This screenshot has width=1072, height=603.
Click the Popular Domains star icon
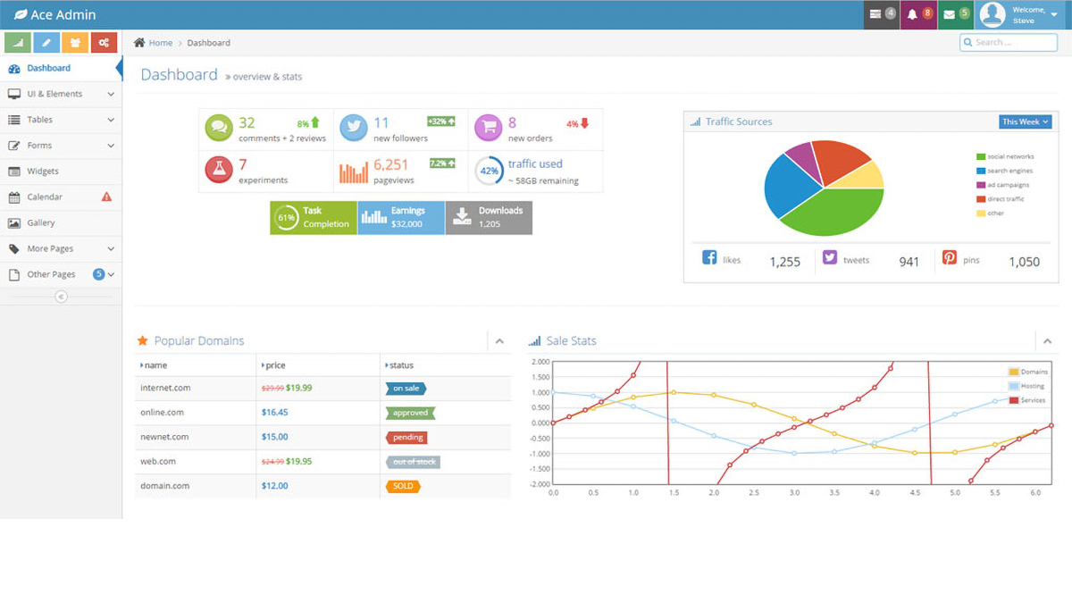click(142, 340)
